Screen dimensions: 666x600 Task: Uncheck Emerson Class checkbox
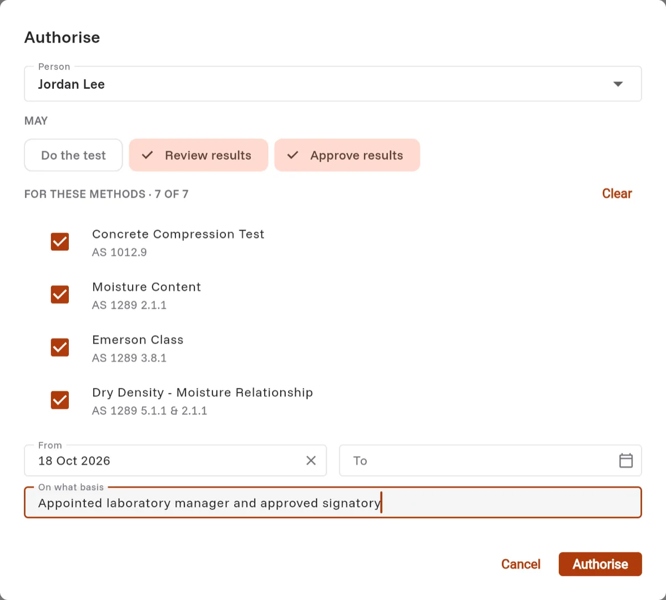click(60, 347)
